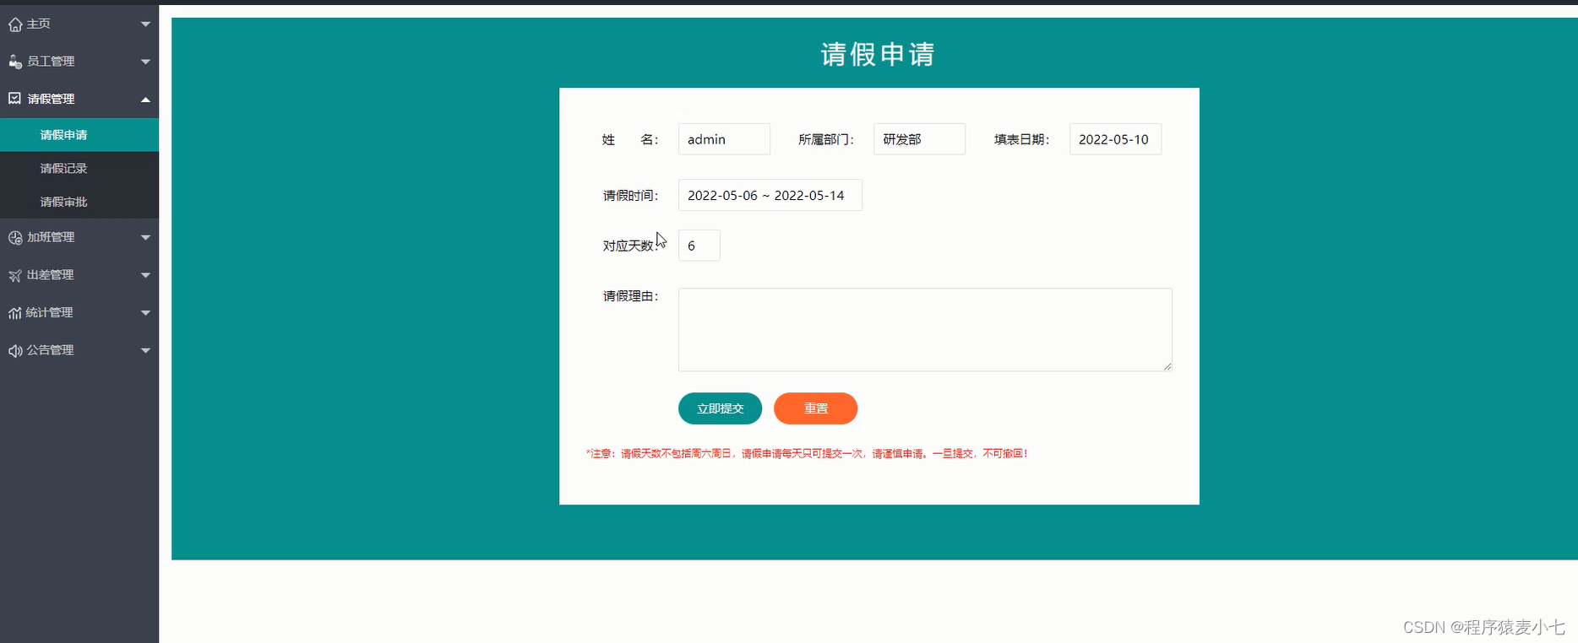1578x643 pixels.
Task: Click the clock icon beside 加班管理
Action: click(x=15, y=238)
